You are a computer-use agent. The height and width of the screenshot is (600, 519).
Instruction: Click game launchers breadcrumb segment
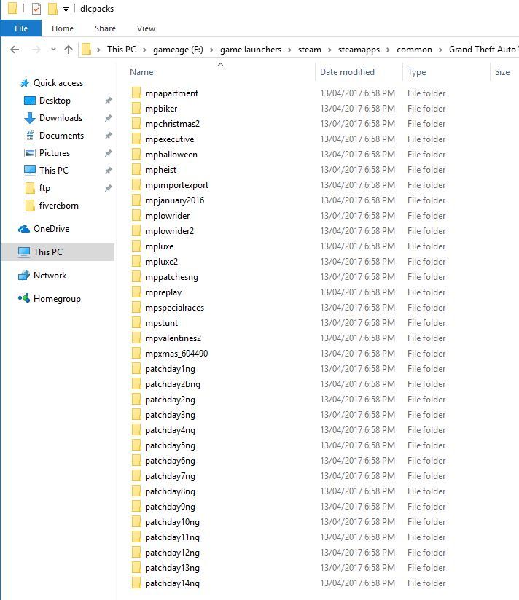pyautogui.click(x=251, y=50)
